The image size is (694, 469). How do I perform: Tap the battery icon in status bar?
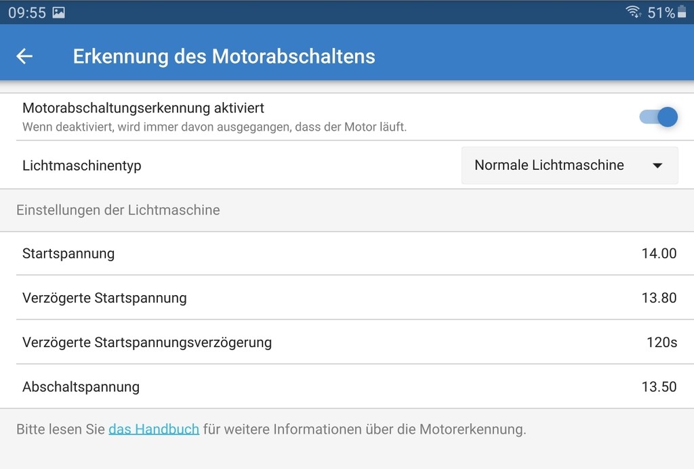pyautogui.click(x=682, y=12)
